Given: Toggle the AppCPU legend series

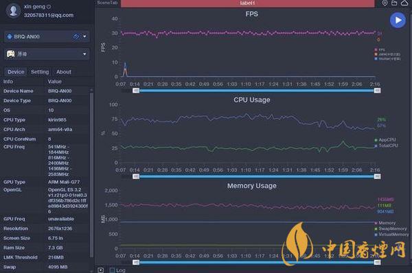Looking at the screenshot, I should 385,140.
